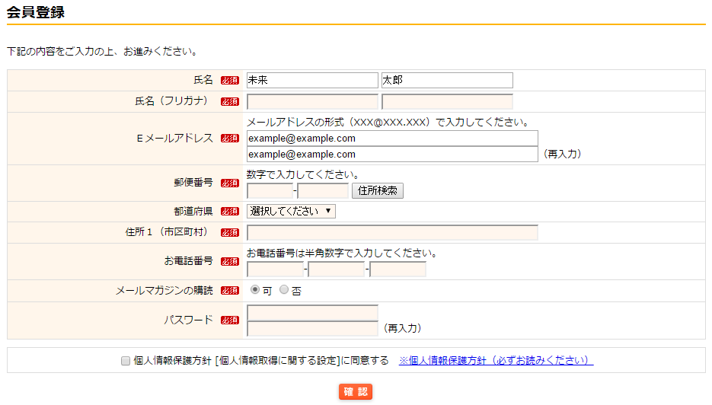Screen dimensions: 712x405
Task: Open the 都道府県 prefecture dropdown
Action: [291, 212]
